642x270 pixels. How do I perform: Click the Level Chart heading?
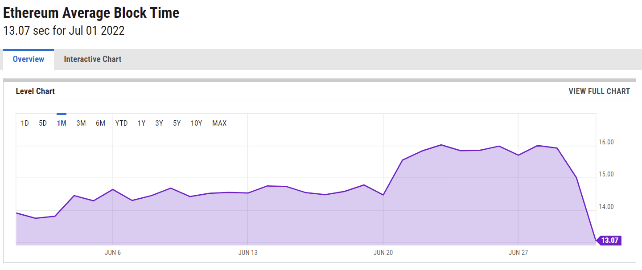(35, 91)
